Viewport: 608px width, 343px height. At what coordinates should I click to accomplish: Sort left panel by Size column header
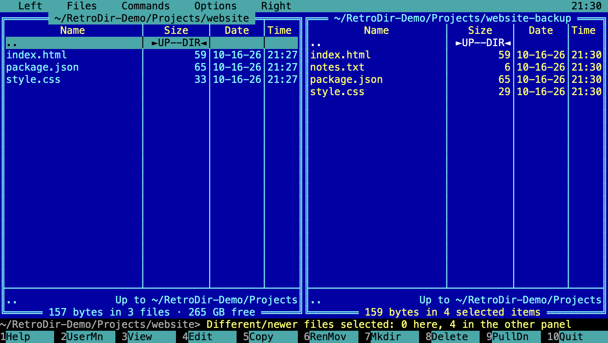[x=176, y=31]
